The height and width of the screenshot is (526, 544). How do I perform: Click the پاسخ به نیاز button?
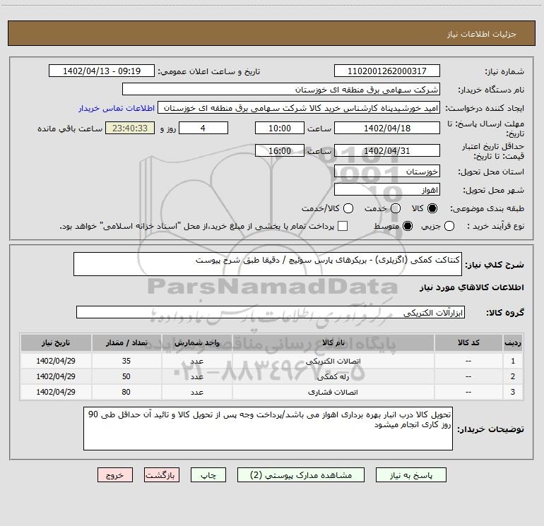[x=414, y=476]
